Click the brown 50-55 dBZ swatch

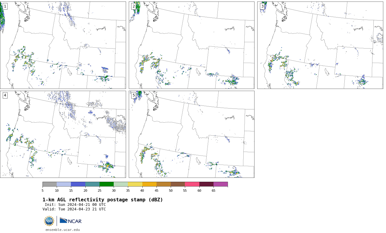pos(178,184)
